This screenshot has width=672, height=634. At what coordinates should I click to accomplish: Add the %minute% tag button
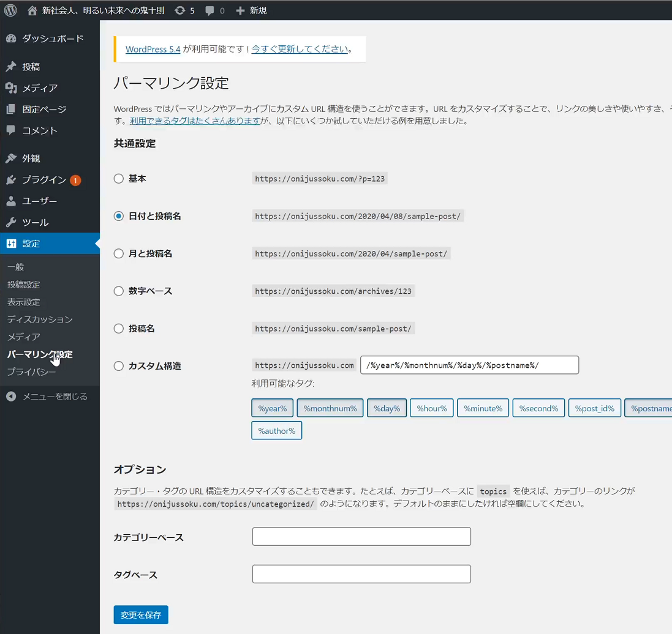click(483, 408)
